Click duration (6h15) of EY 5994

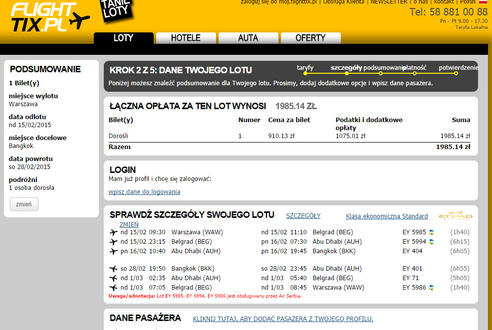click(x=460, y=242)
